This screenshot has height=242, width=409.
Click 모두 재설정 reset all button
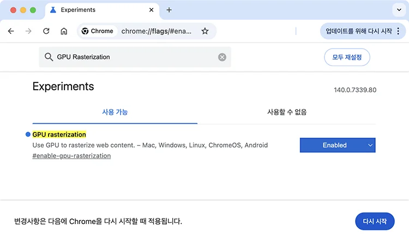[347, 57]
